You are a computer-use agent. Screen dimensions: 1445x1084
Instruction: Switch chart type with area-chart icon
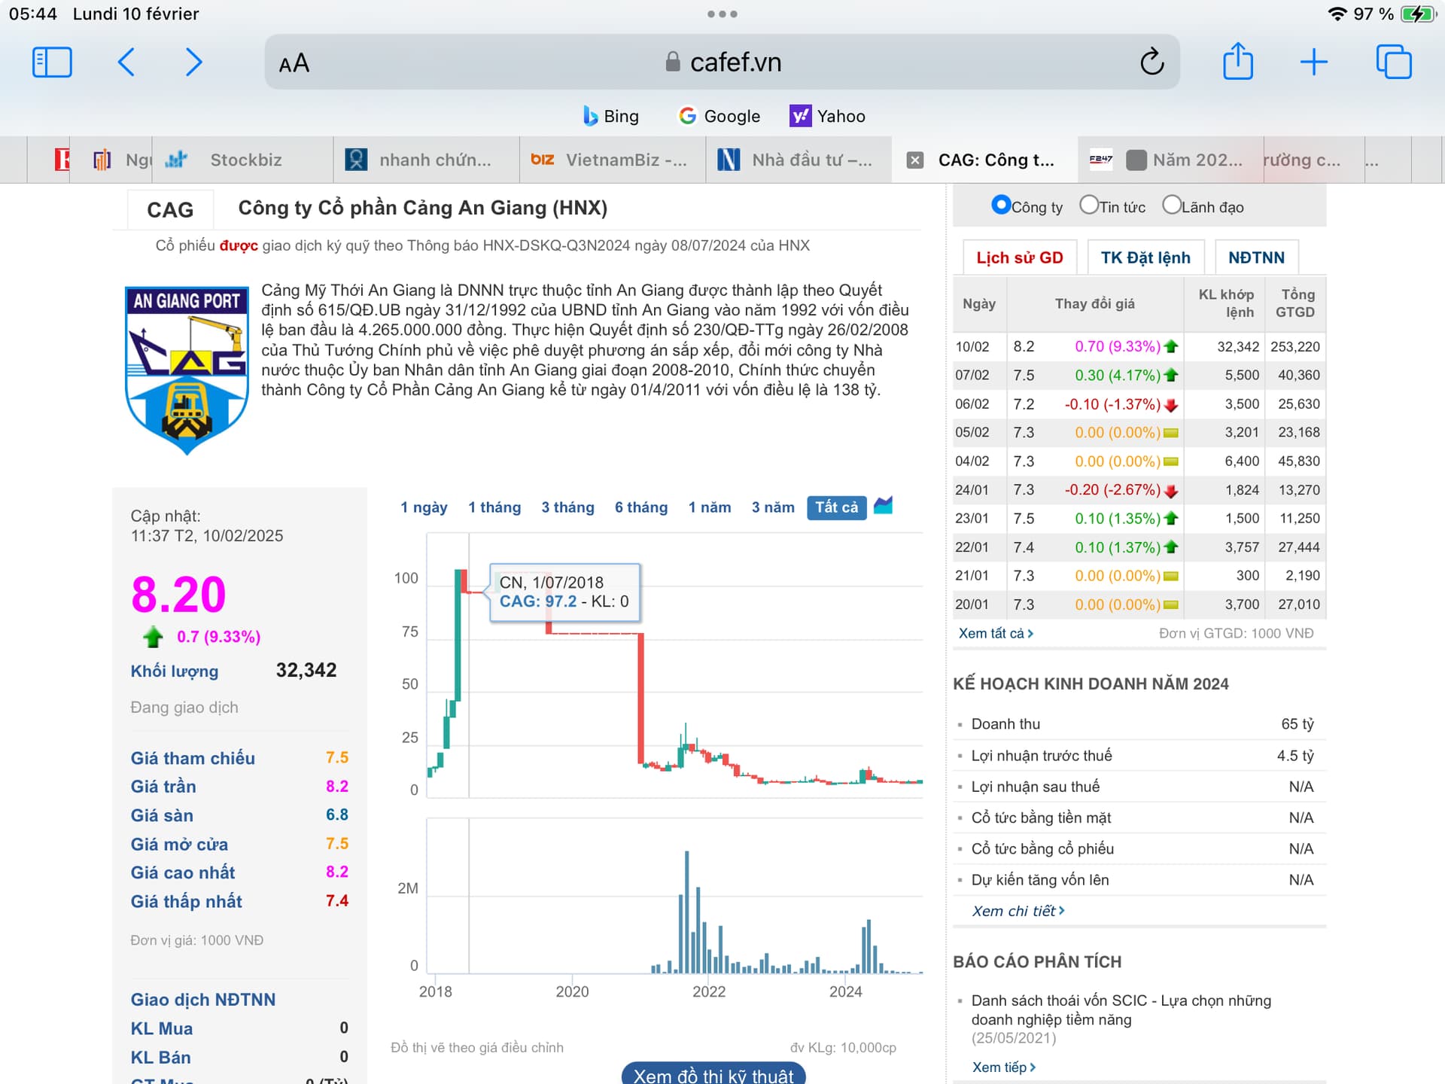point(883,506)
